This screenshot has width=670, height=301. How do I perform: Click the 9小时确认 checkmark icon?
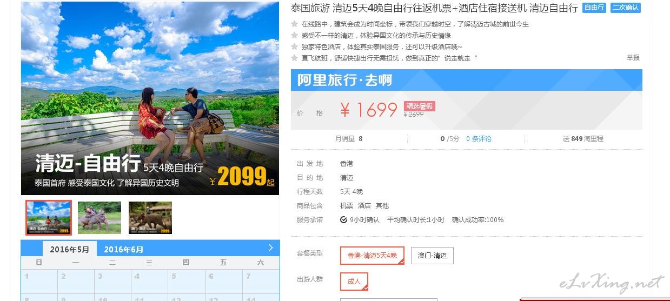(x=343, y=220)
